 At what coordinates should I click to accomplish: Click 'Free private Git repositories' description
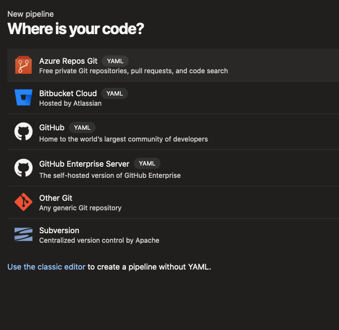[x=133, y=71]
